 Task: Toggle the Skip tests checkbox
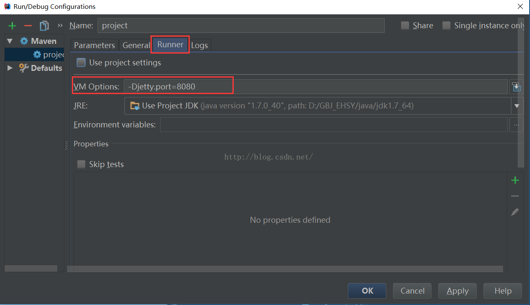pos(81,164)
